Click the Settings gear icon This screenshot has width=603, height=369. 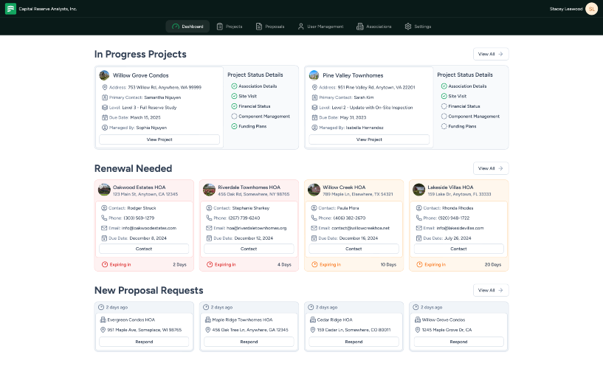[x=408, y=27]
